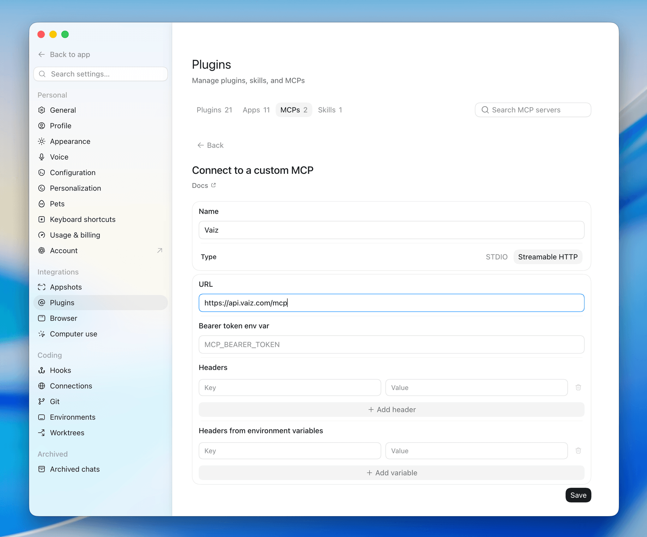Open Profile settings icon
The width and height of the screenshot is (647, 537).
point(41,125)
